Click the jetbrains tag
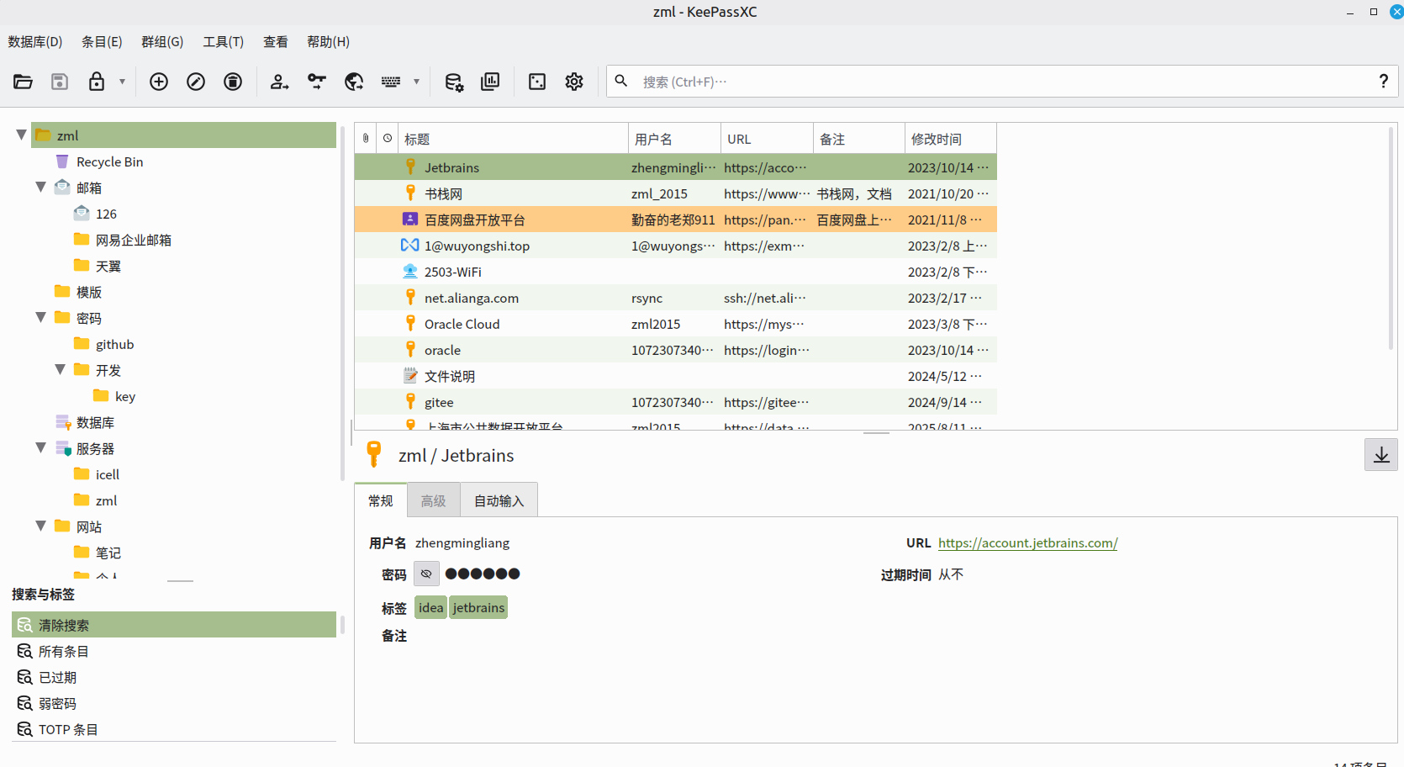 [x=478, y=608]
